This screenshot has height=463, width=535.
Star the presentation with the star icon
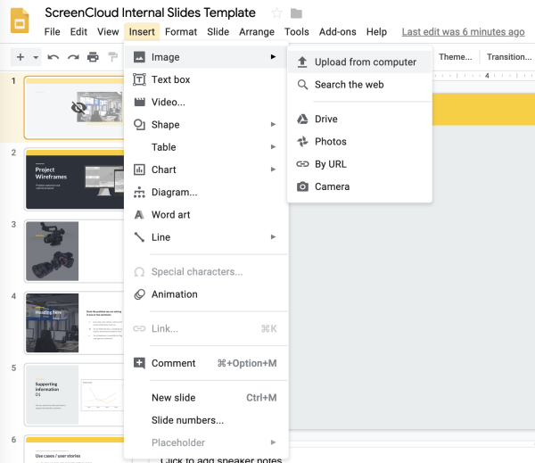click(276, 13)
